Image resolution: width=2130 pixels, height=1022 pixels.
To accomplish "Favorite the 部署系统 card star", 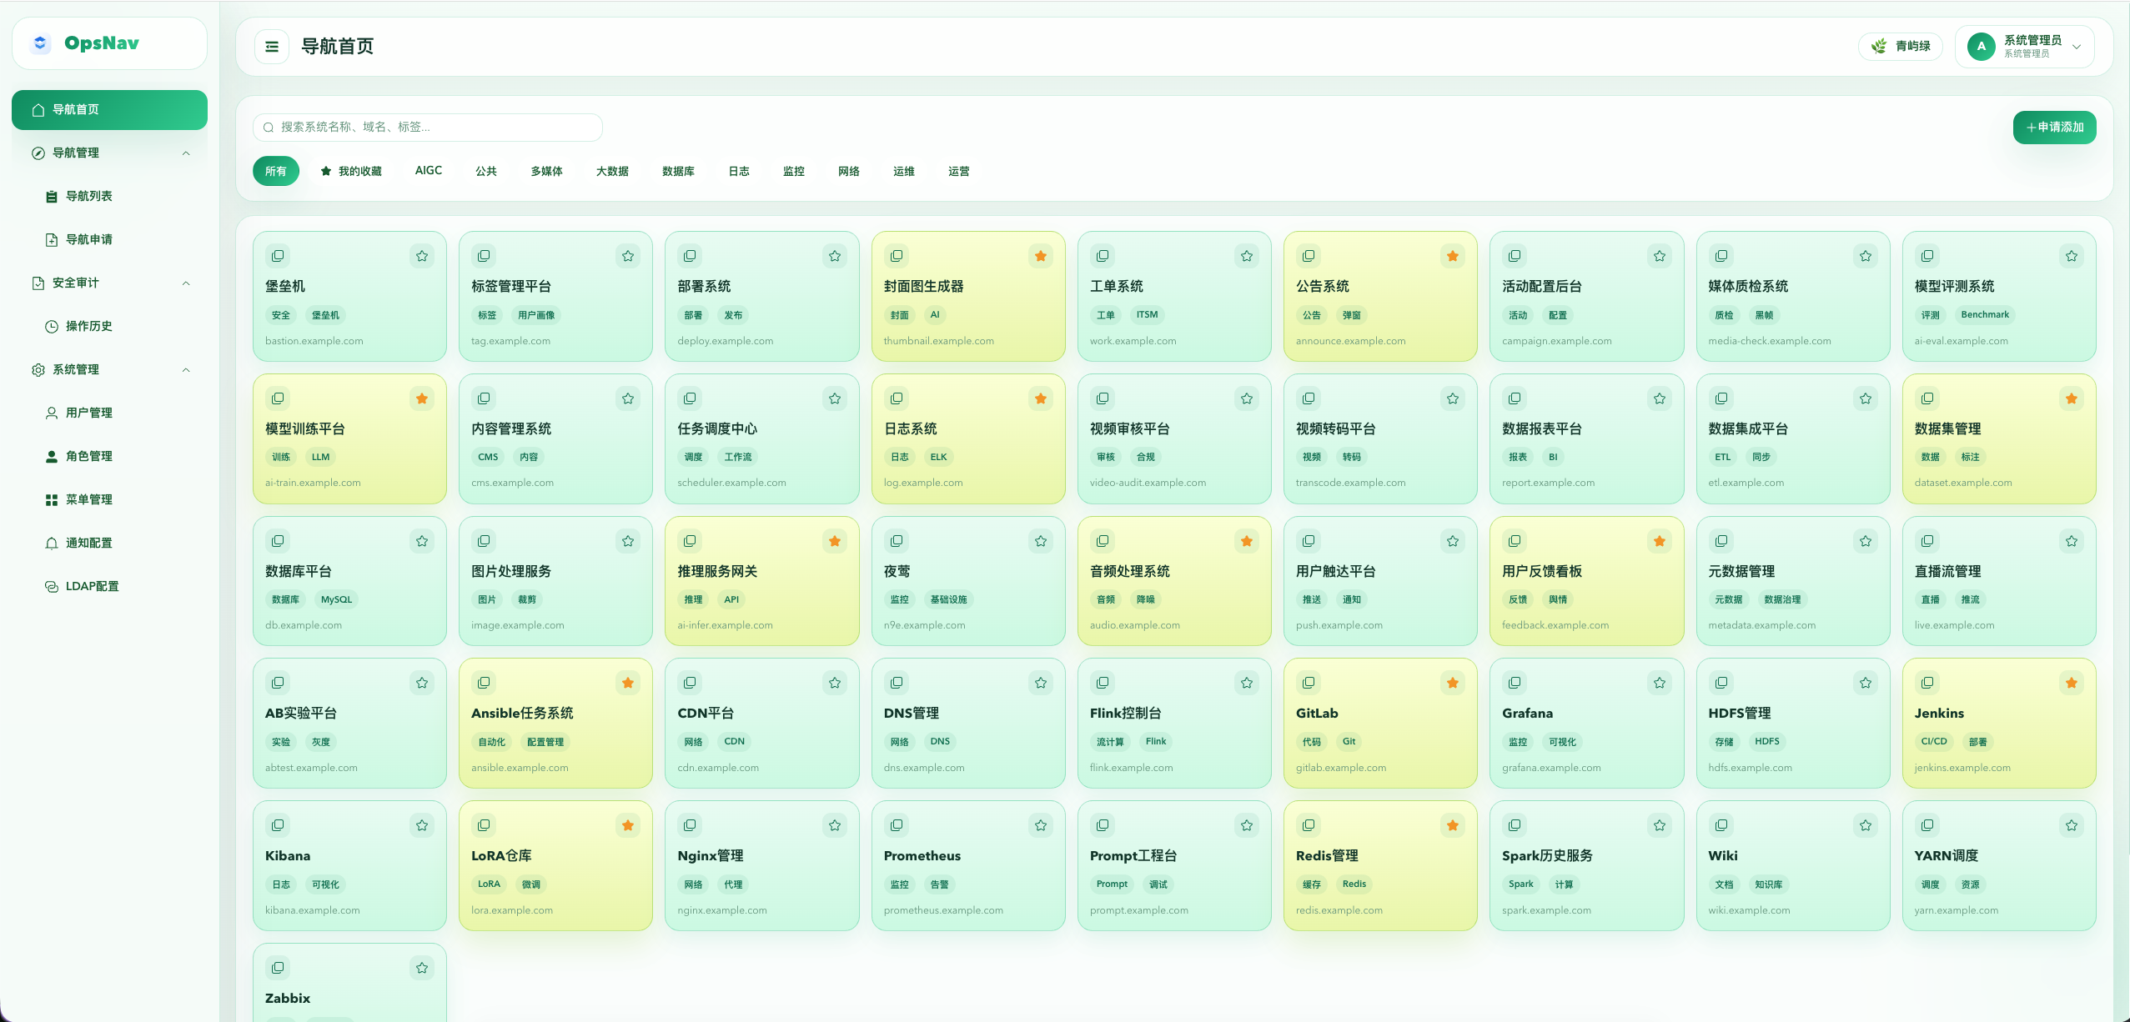I will 835,256.
